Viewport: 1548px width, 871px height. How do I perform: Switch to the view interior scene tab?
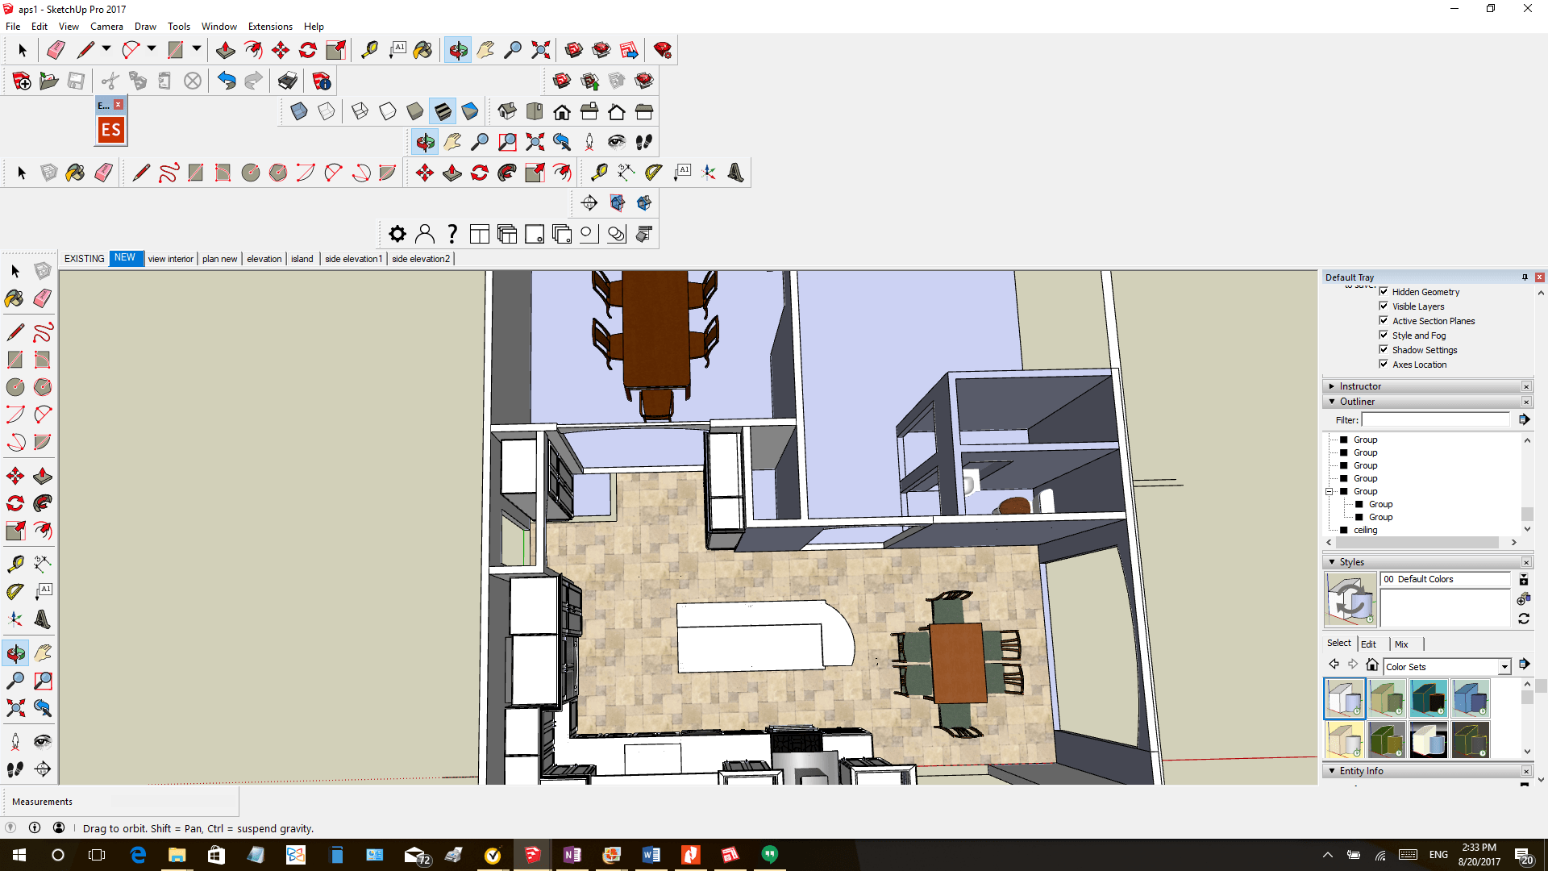click(x=170, y=259)
